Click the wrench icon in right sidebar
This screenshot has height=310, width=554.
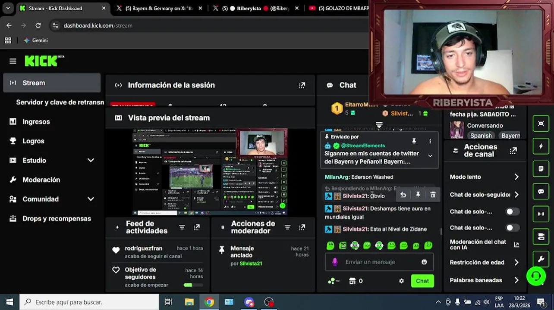pos(541,259)
